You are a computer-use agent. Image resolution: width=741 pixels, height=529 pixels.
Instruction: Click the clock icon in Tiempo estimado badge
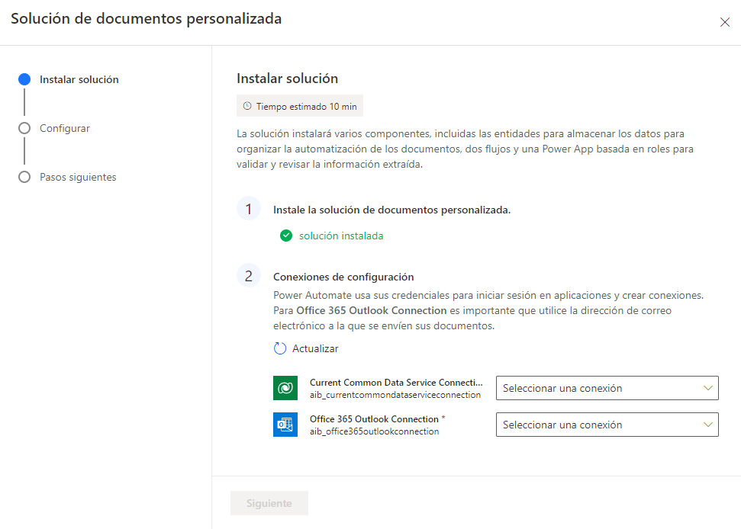coord(246,105)
